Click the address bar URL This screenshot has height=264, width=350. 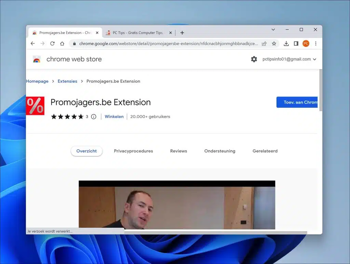click(x=169, y=43)
